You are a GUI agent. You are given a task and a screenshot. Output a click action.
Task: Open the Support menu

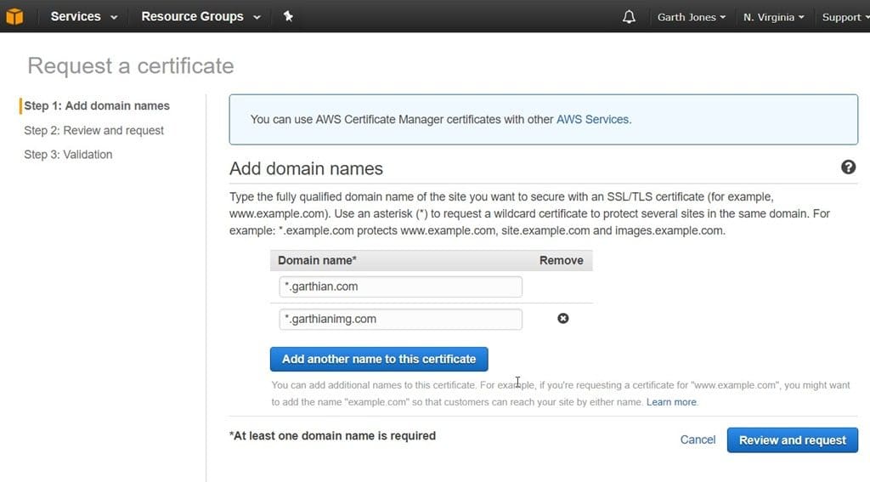(845, 17)
